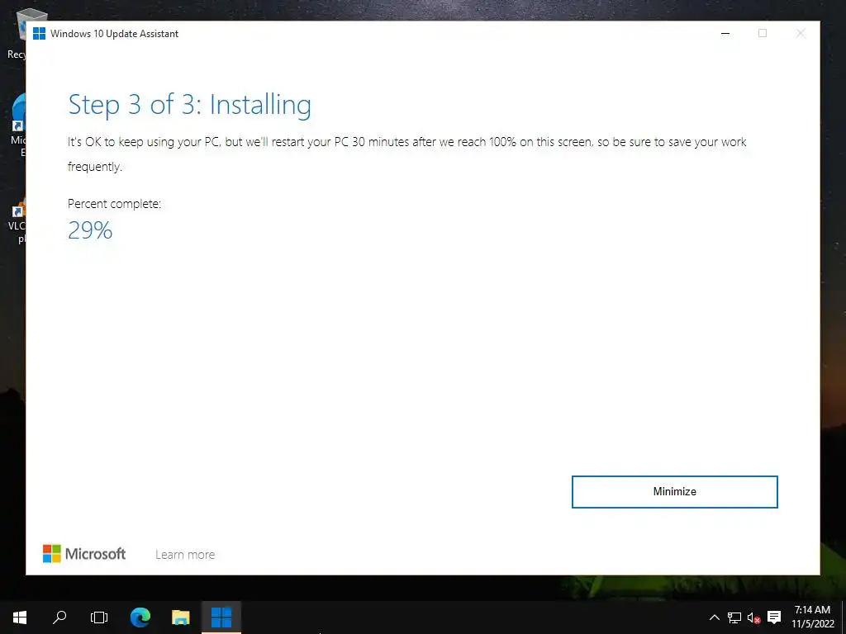
Task: Open the Windows Start menu
Action: click(20, 617)
